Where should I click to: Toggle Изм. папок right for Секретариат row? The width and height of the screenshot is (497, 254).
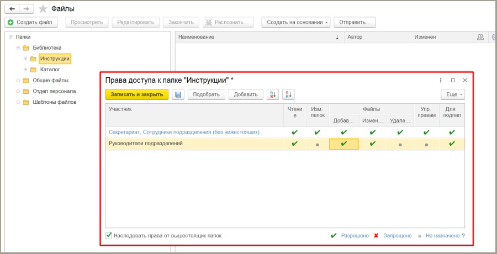click(318, 132)
